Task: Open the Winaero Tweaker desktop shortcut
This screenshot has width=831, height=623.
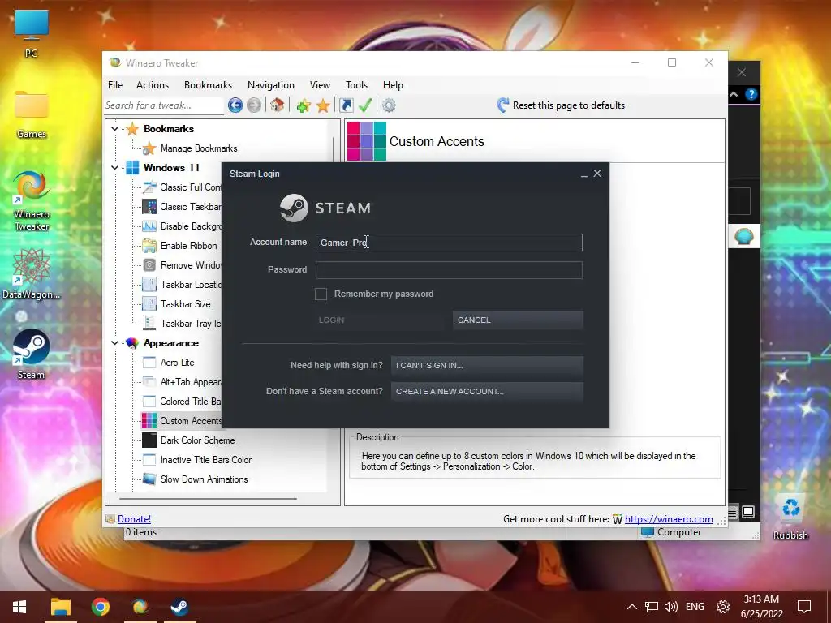Action: click(32, 201)
